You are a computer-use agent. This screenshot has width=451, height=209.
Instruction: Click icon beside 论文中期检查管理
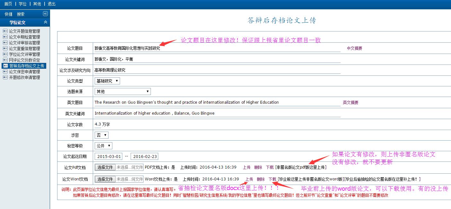click(x=5, y=37)
